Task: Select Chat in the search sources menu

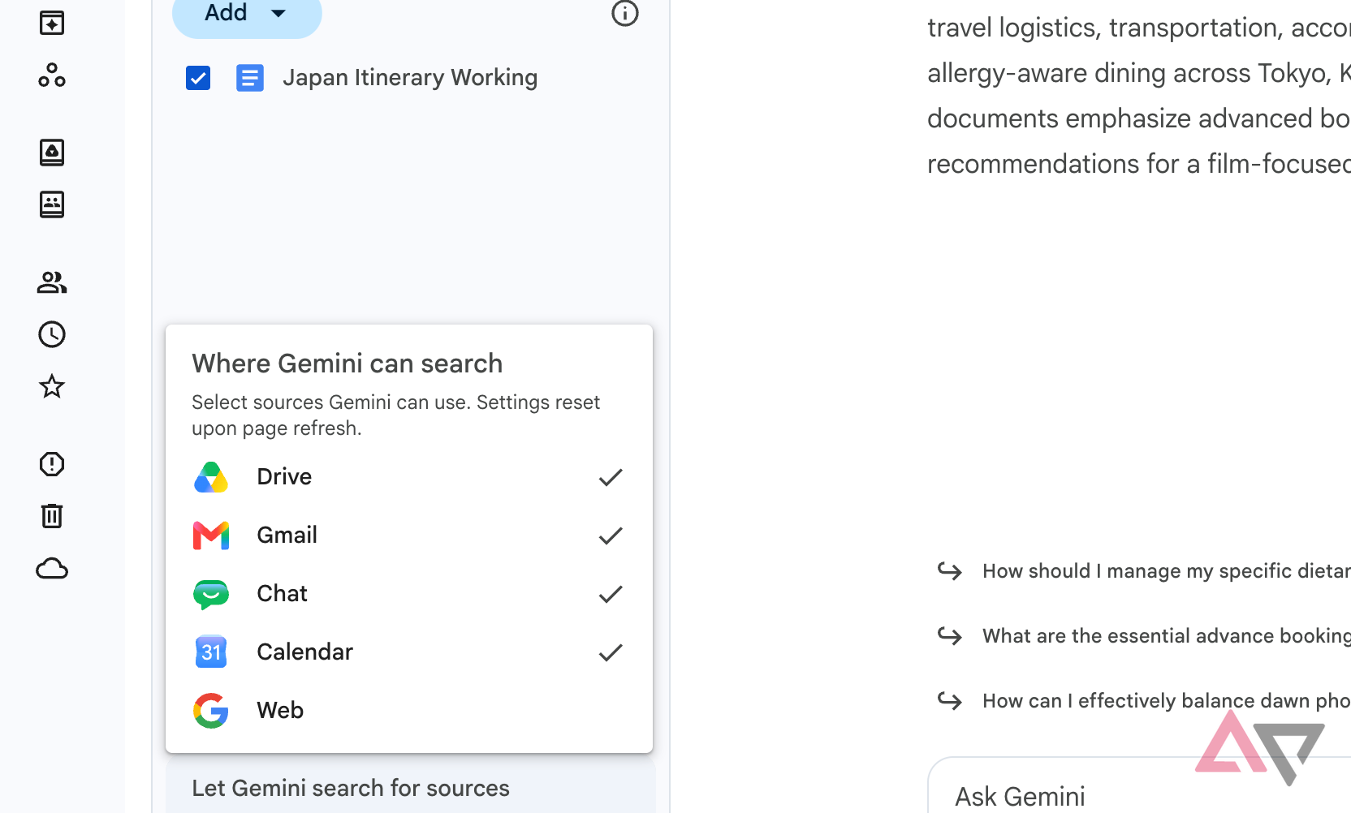Action: (409, 594)
